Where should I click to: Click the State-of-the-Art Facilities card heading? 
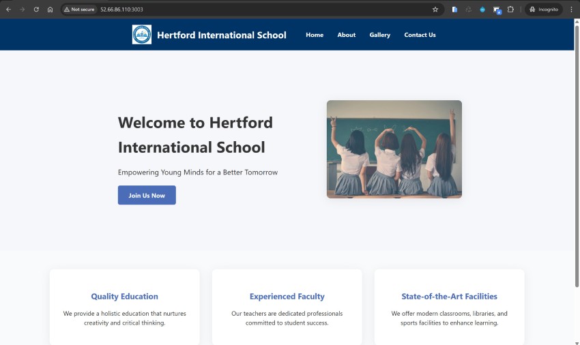pos(450,297)
